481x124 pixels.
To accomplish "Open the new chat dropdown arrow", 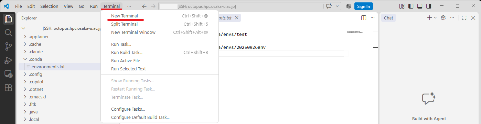I will point(435,18).
